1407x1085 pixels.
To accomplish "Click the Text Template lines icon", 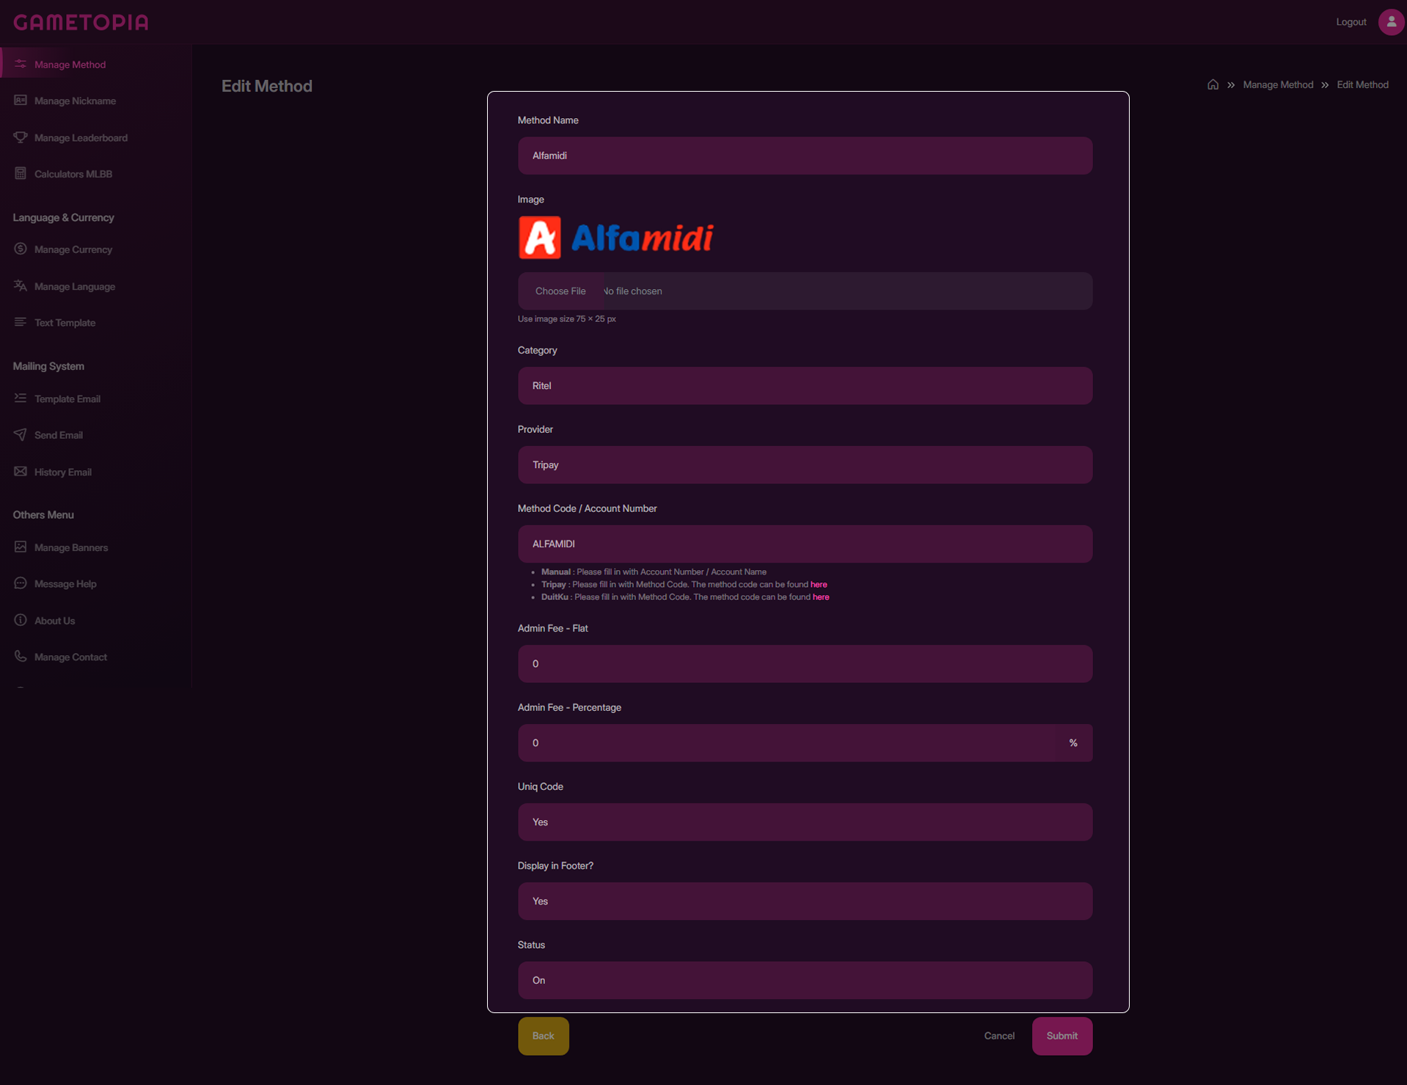I will [21, 322].
